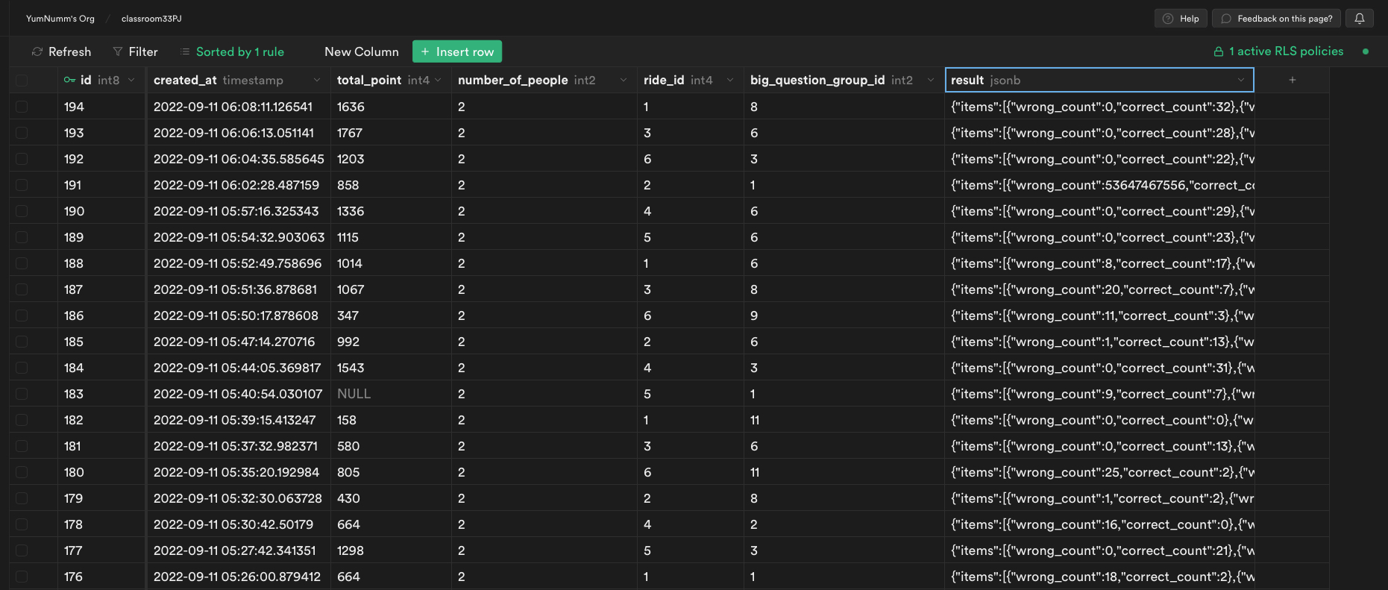Select the NULL total_point cell
Image resolution: width=1388 pixels, height=590 pixels.
pyautogui.click(x=354, y=394)
